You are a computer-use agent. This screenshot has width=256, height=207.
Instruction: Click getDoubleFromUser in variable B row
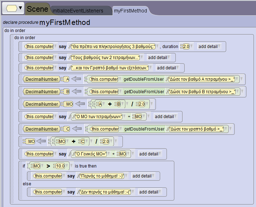[x=144, y=92]
